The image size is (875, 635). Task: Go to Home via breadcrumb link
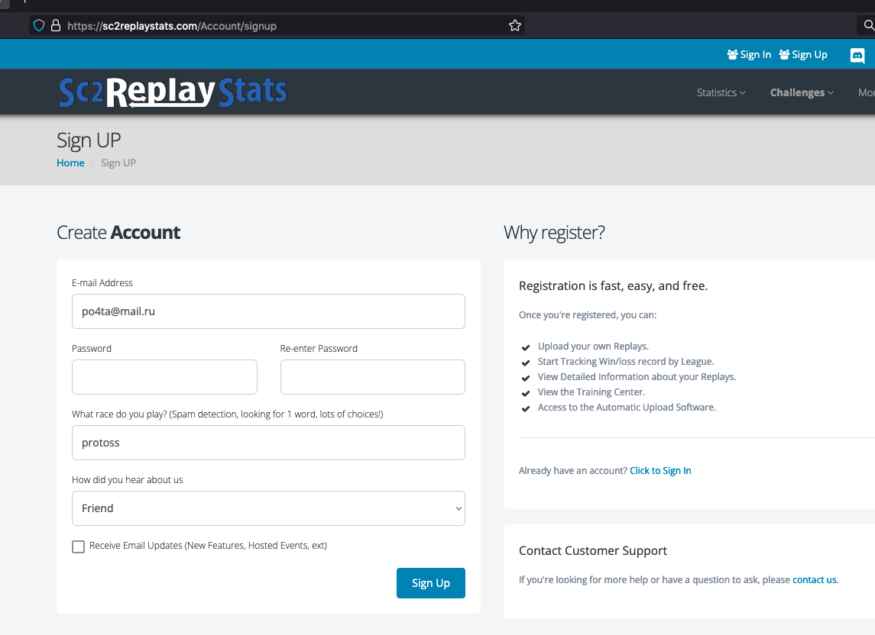(x=70, y=163)
